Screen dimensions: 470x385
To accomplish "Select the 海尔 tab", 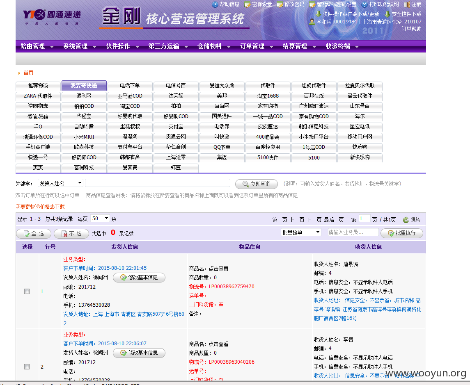I will coord(360,116).
